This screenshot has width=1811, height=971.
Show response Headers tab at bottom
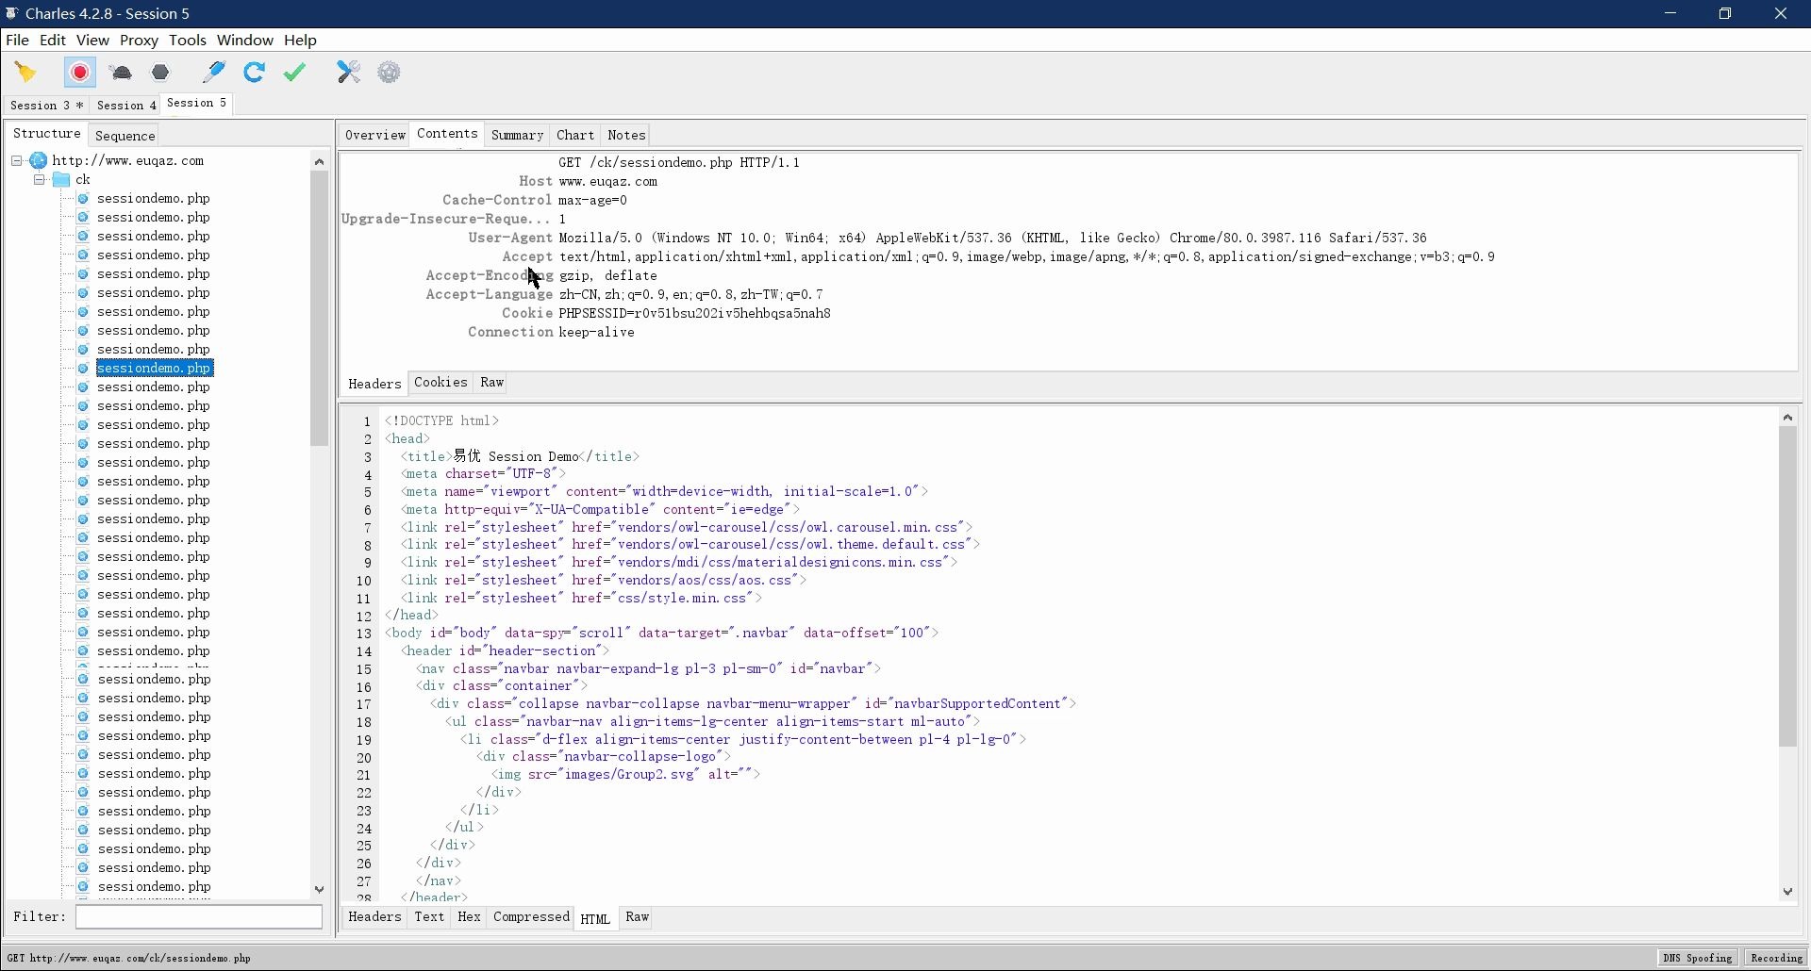(x=374, y=916)
